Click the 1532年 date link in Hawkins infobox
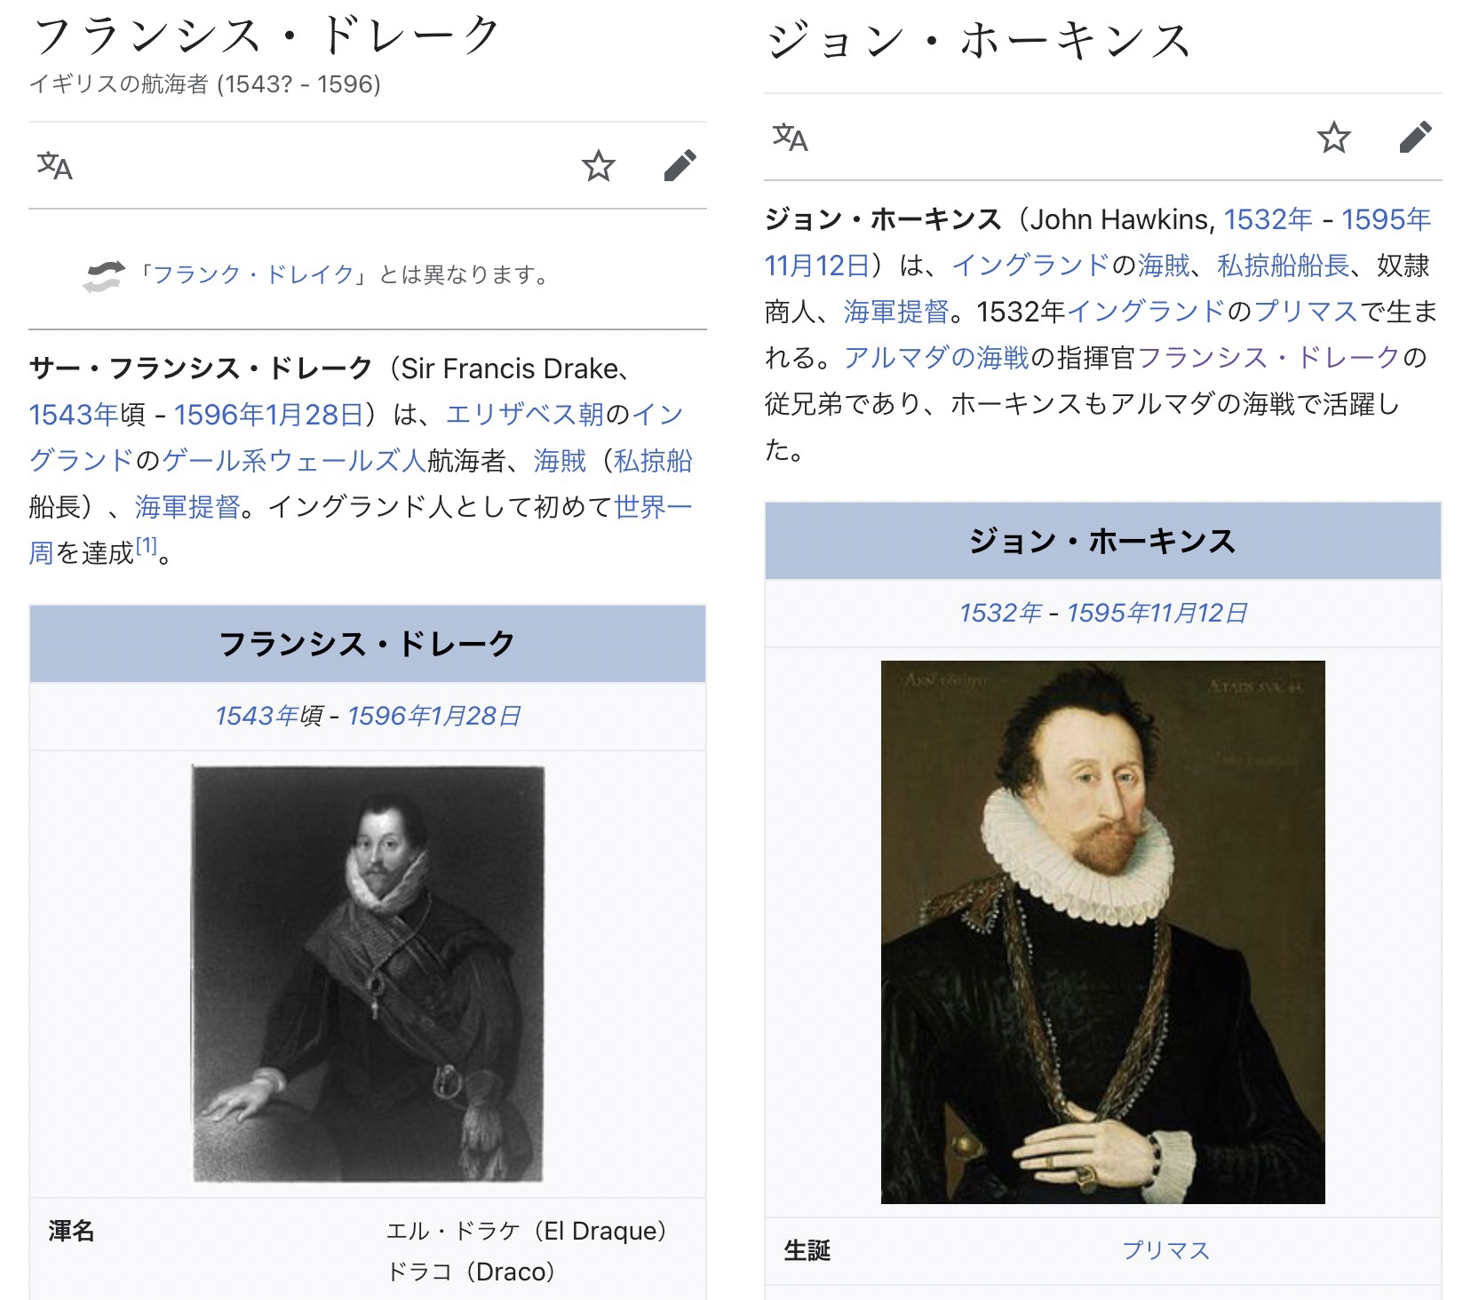 coord(1000,613)
